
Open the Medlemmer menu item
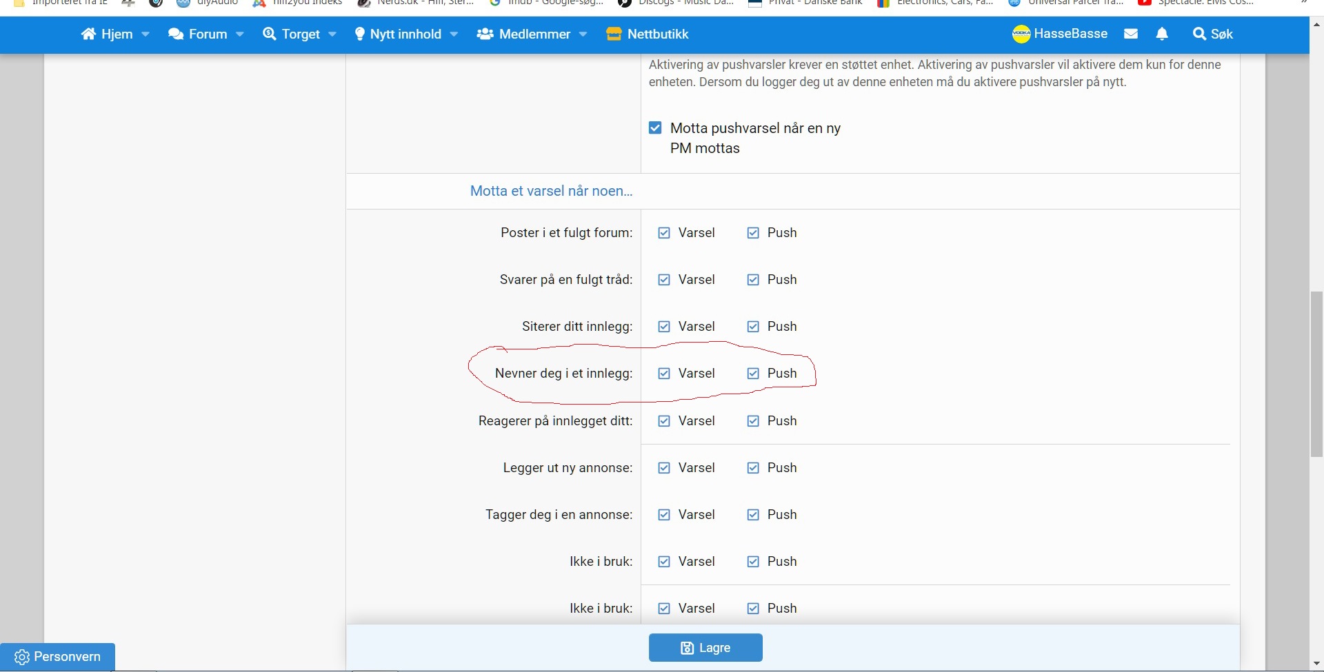point(534,34)
